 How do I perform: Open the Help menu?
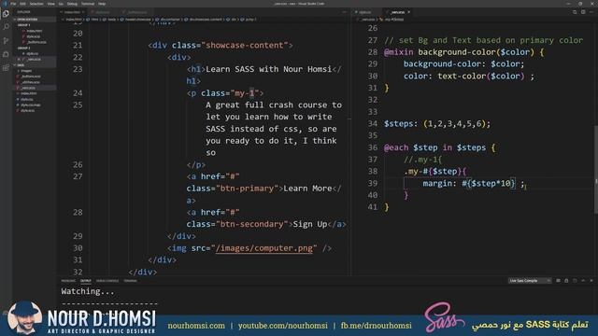(x=102, y=4)
